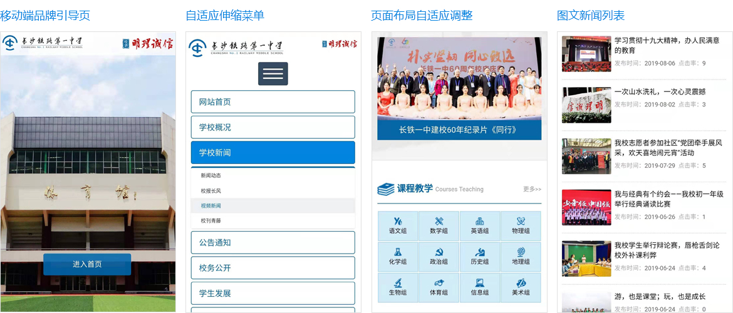This screenshot has height=313, width=733.
Task: Expand the 学生发展 menu item
Action: click(273, 293)
